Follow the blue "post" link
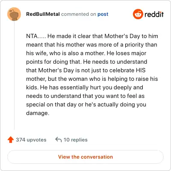This screenshot has height=171, width=171. [103, 14]
